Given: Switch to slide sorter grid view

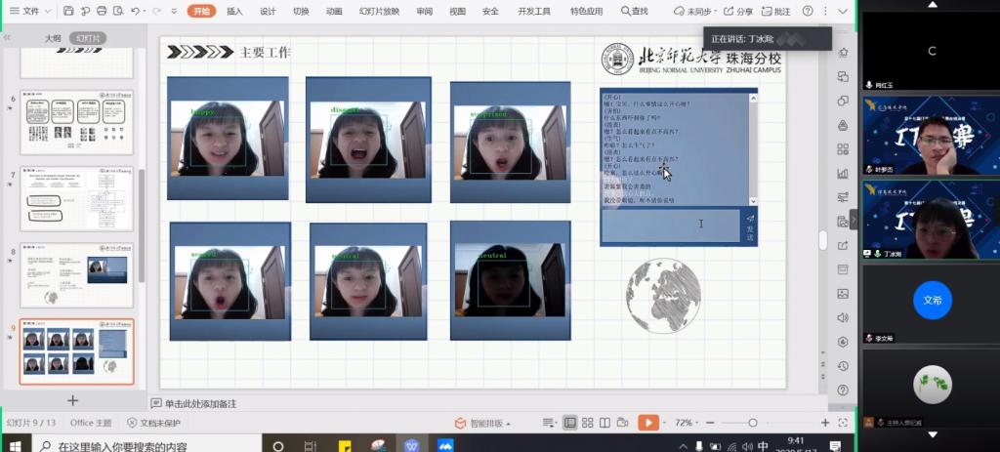Looking at the screenshot, I should pos(586,423).
